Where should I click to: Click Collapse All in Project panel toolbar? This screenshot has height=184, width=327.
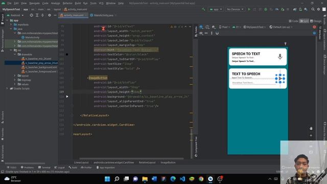click(x=42, y=15)
